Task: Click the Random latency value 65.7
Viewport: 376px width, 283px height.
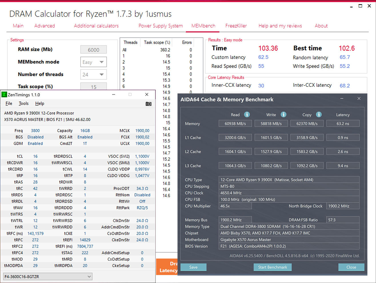Action: click(x=345, y=57)
